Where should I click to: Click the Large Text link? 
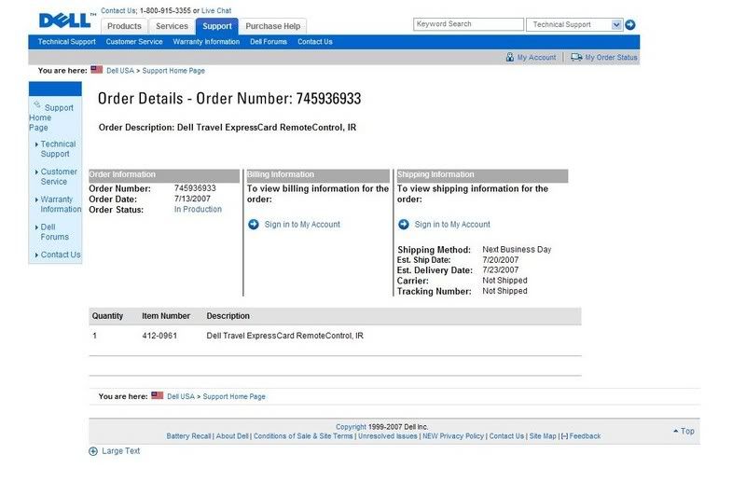(121, 451)
